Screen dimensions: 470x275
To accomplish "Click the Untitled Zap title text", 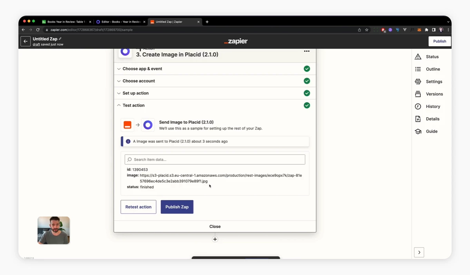I will click(x=45, y=39).
